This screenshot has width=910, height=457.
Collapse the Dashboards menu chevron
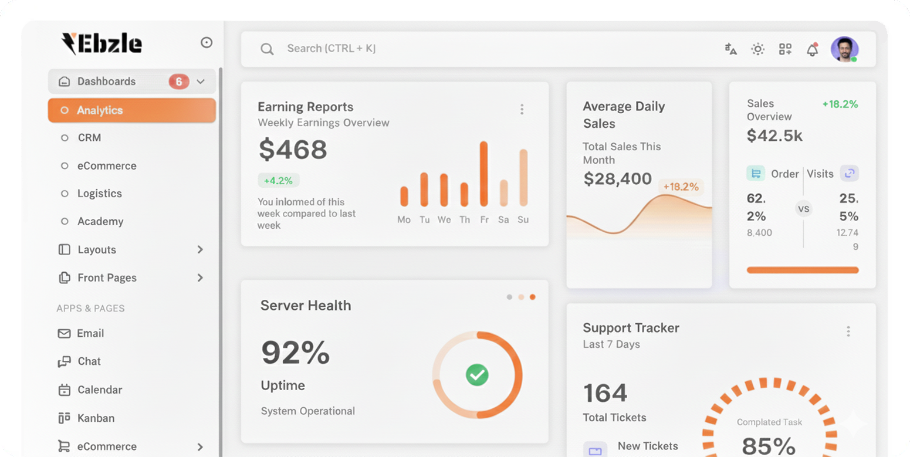201,82
